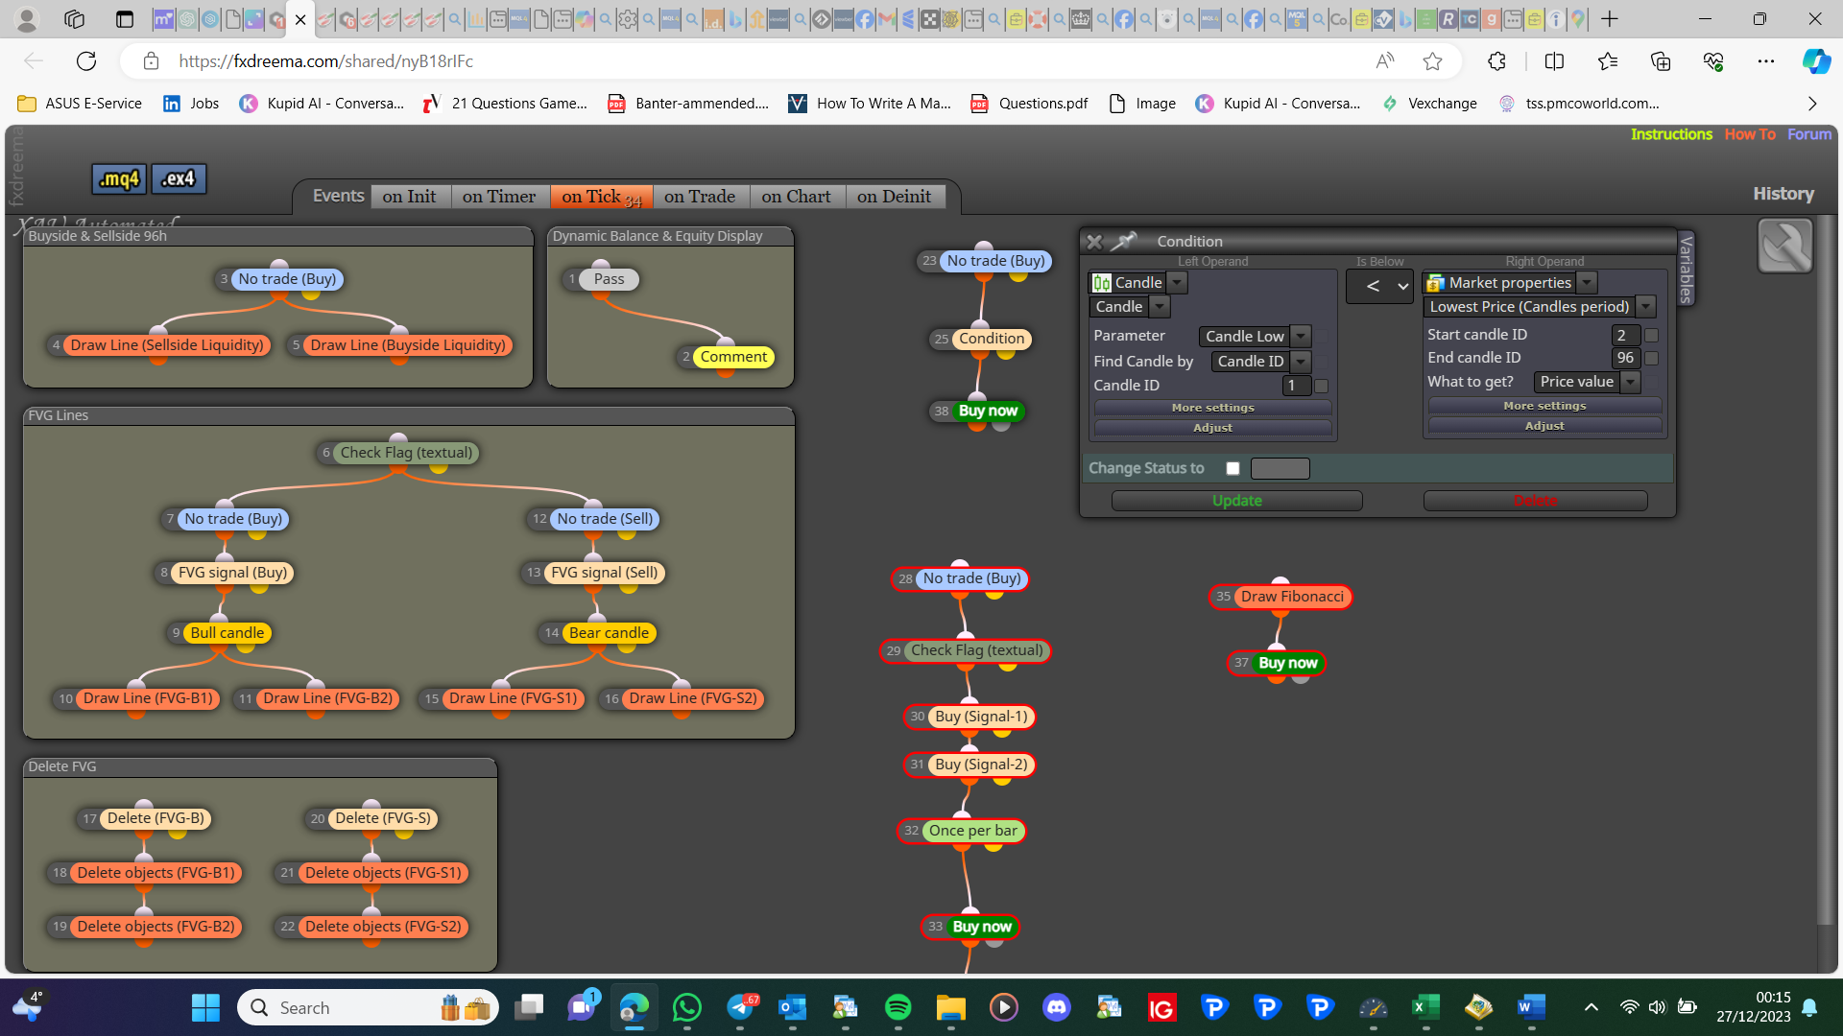Switch to the on Init events tab
This screenshot has height=1036, width=1843.
[410, 197]
